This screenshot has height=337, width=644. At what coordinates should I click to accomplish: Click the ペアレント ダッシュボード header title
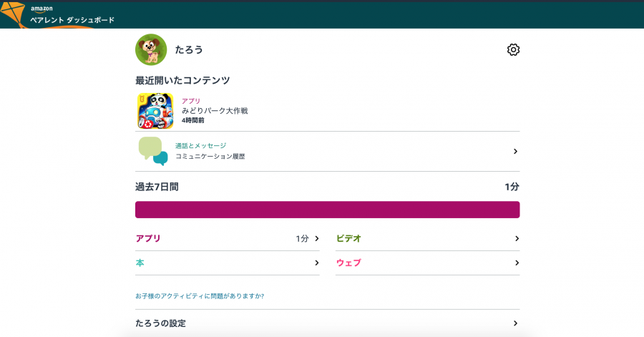click(x=72, y=20)
